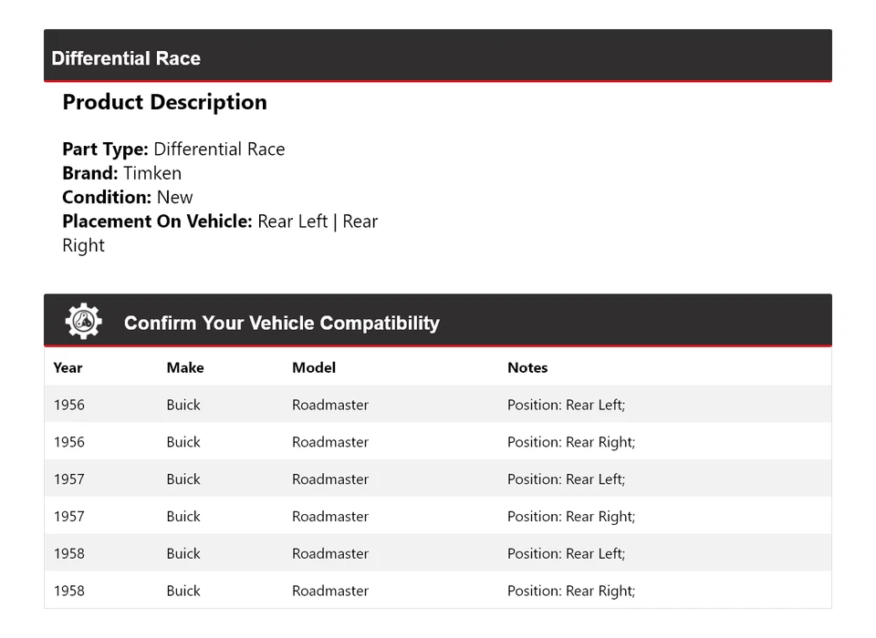Select the Product Description heading

coord(164,102)
